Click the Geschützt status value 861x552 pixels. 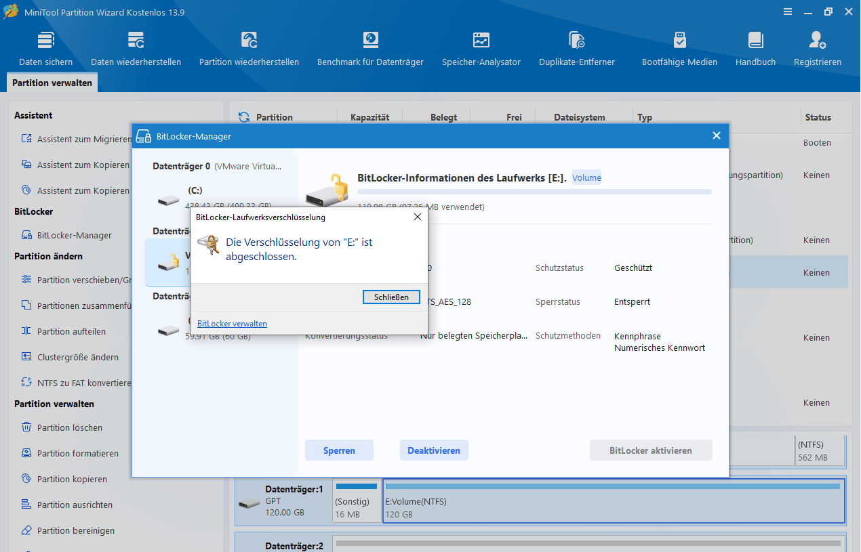(x=633, y=268)
